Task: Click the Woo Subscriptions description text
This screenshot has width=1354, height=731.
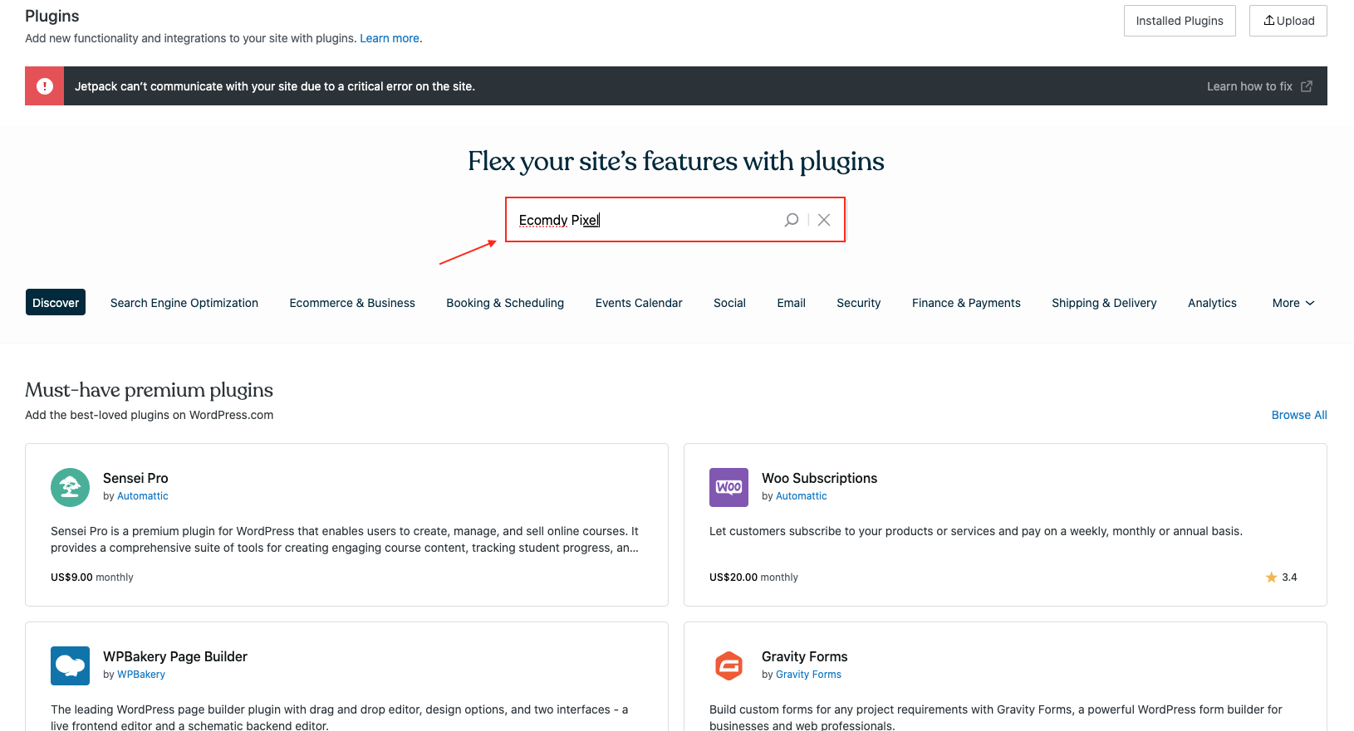Action: click(x=976, y=531)
